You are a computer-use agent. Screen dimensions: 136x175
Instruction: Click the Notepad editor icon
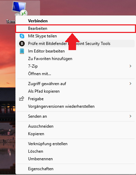click(x=22, y=51)
